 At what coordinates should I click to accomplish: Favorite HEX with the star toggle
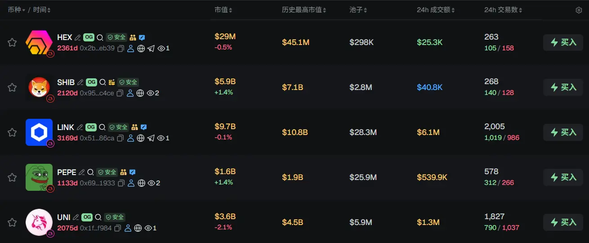tap(12, 42)
